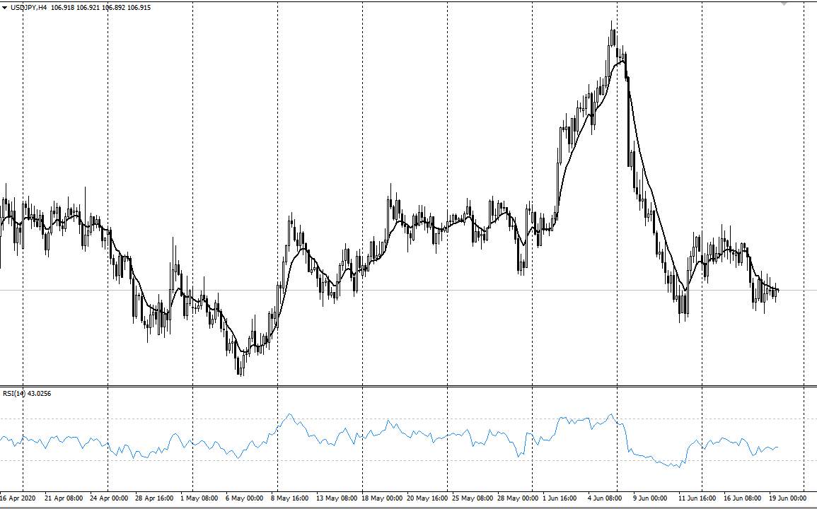The image size is (817, 509).
Task: Click the black triangle before USDJPY,H4
Action: tap(5, 8)
